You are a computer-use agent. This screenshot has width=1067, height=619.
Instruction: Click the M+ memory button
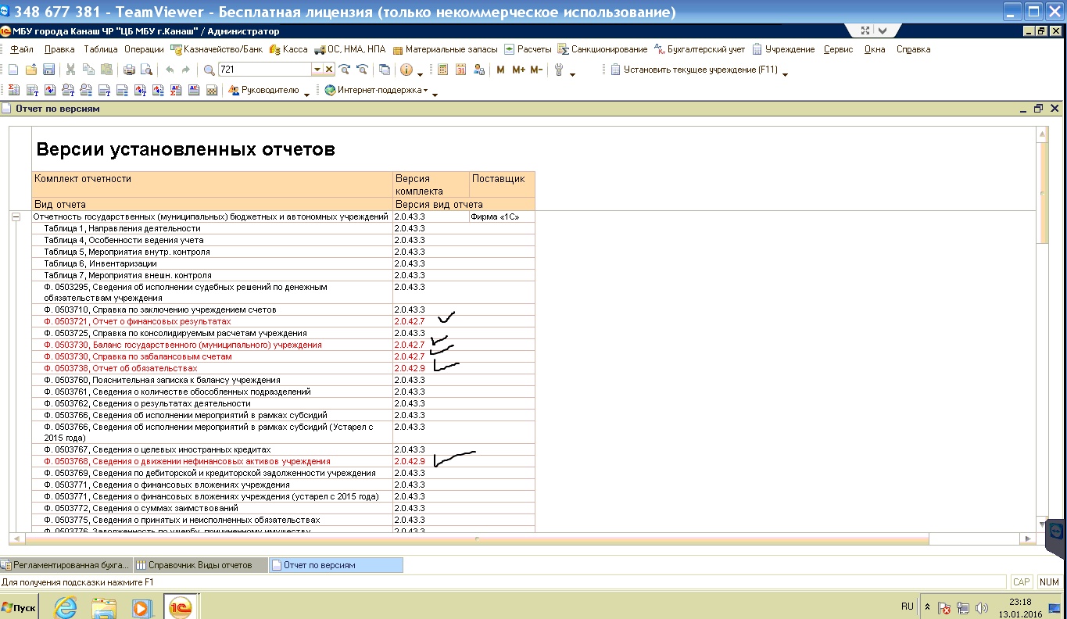(519, 70)
